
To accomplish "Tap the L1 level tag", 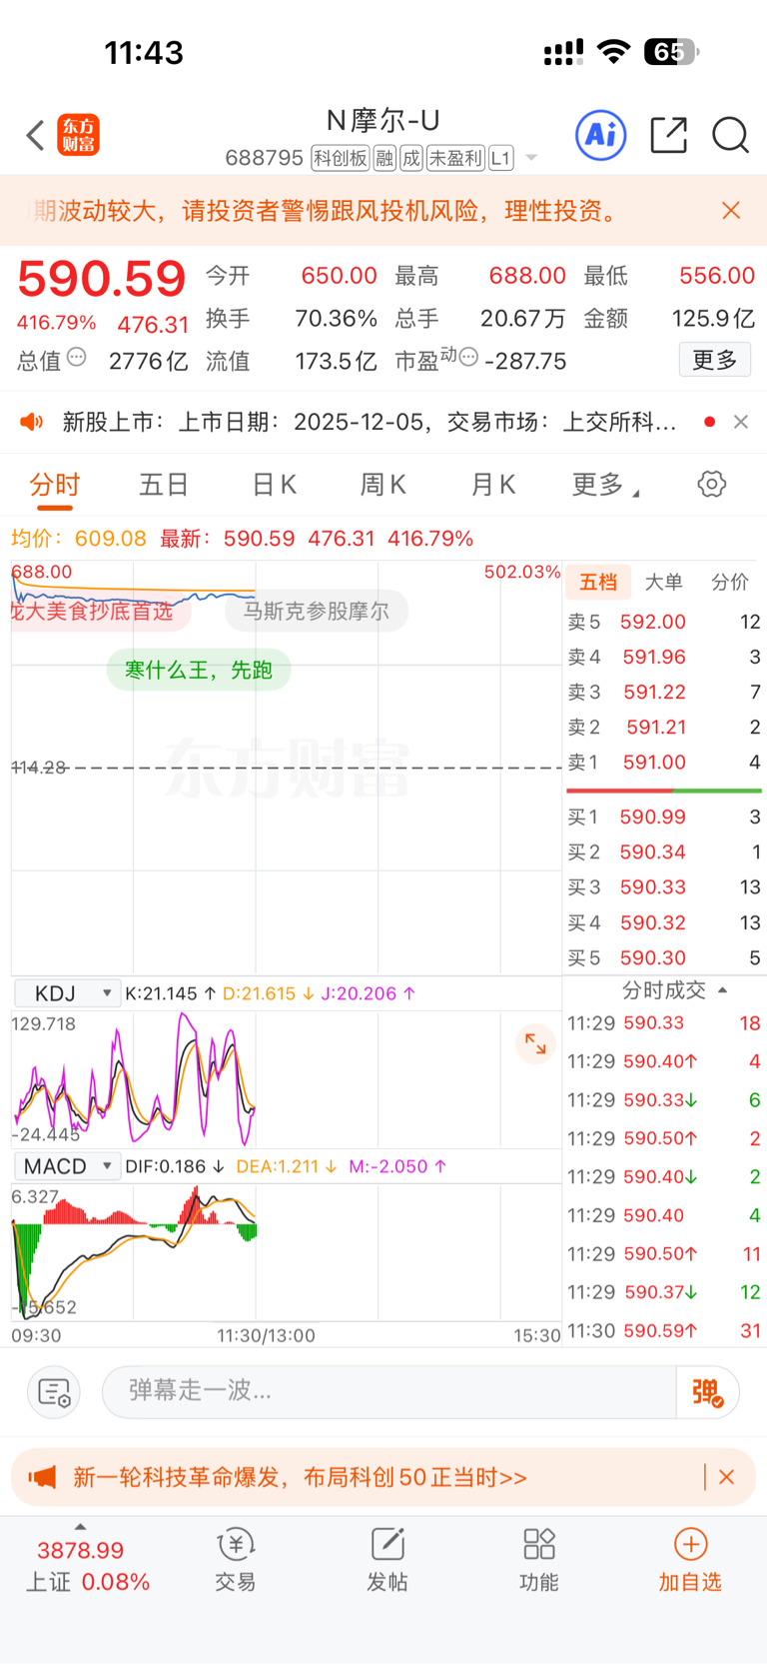I will click(x=501, y=158).
